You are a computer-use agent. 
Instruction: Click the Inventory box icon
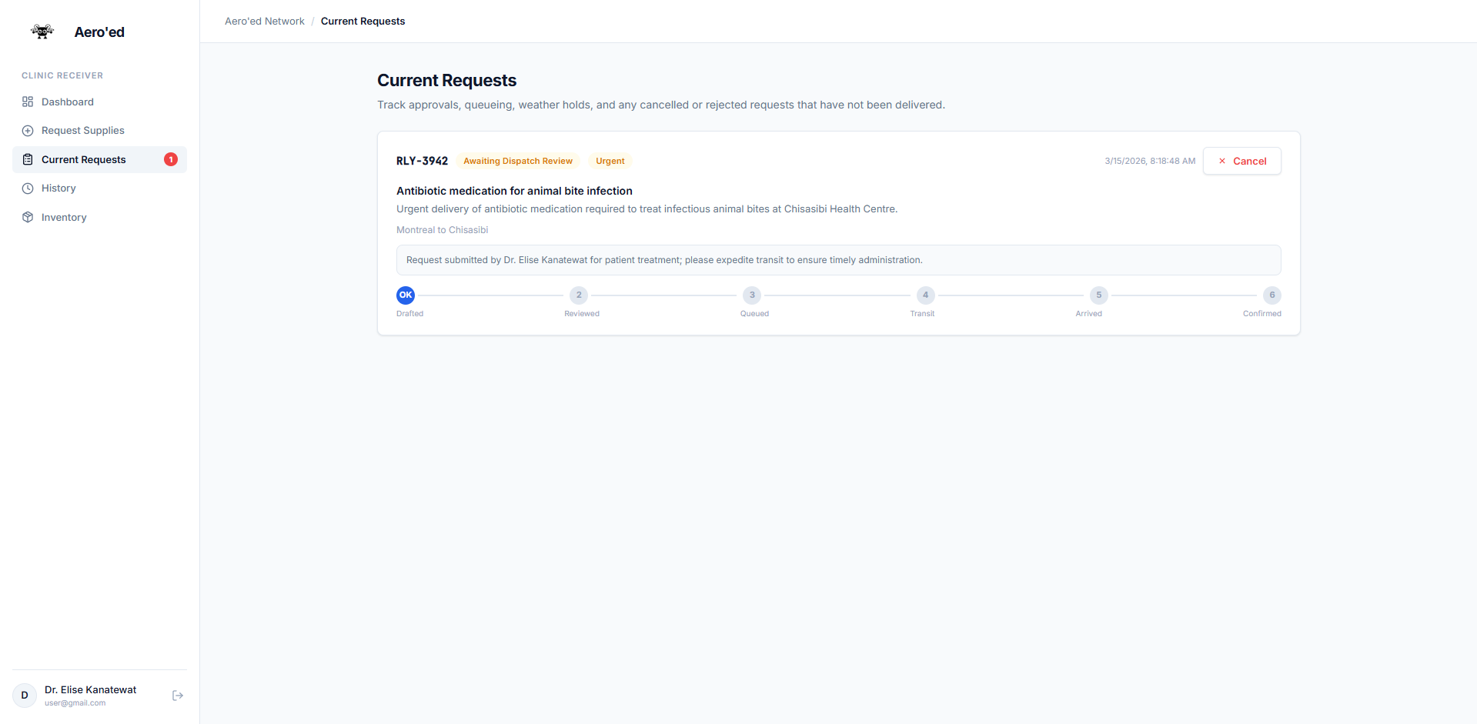coord(28,217)
